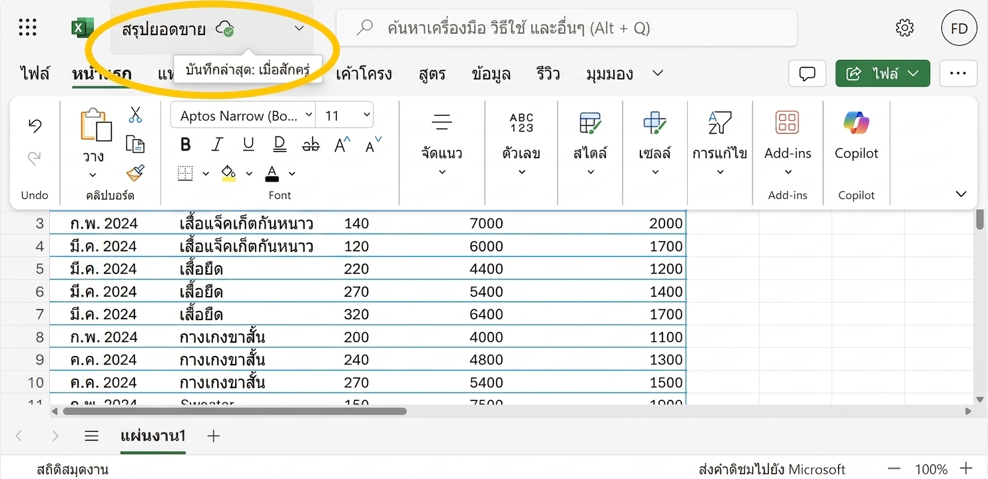Screen dimensions: 988x479
Task: Decrease font size with smaller A icon
Action: point(373,144)
